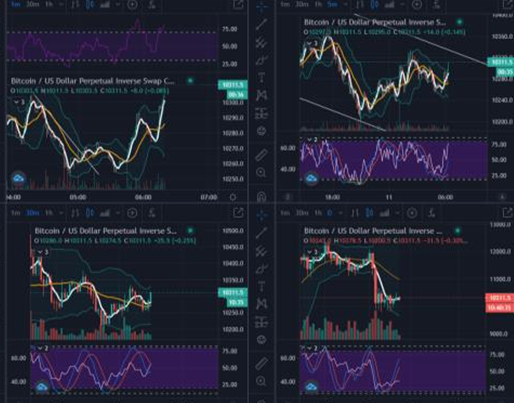Choose the brush tool beside the 5m chart
This screenshot has height=403, width=514.
(261, 61)
